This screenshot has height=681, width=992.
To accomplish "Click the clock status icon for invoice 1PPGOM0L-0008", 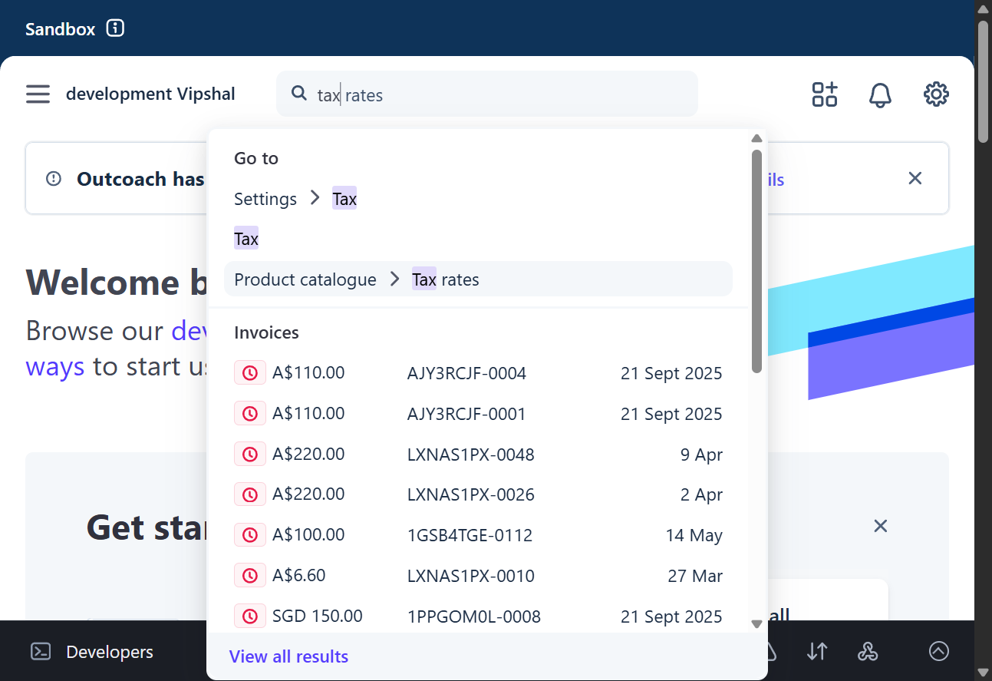I will point(250,616).
